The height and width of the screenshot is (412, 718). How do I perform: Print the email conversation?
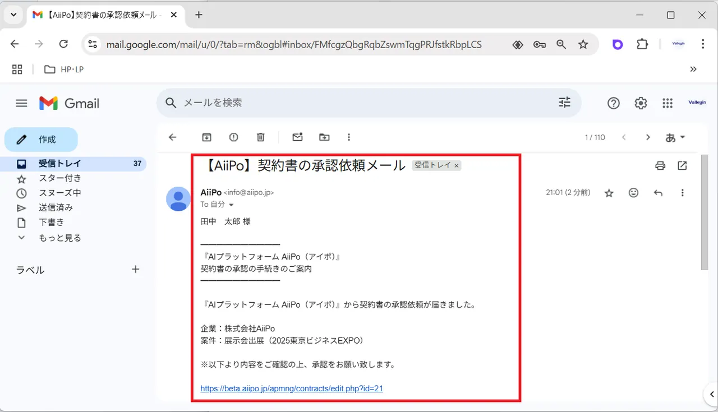tap(660, 165)
